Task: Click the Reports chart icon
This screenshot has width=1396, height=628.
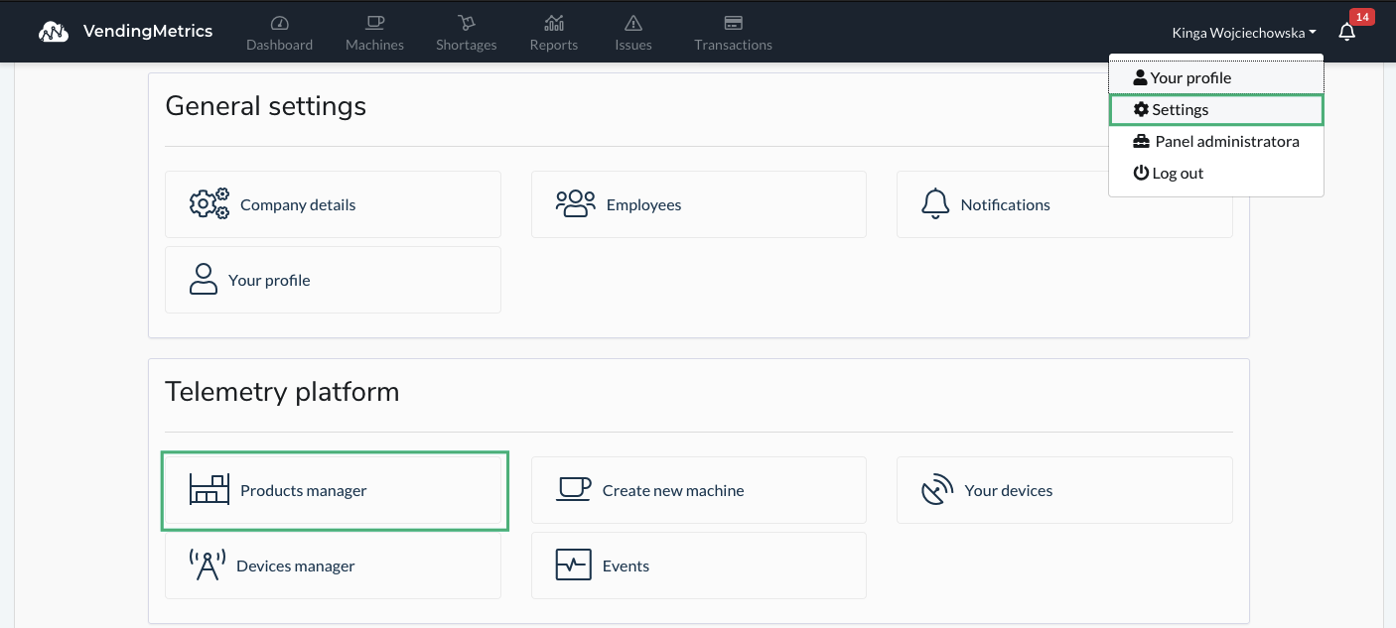Action: pos(554,23)
